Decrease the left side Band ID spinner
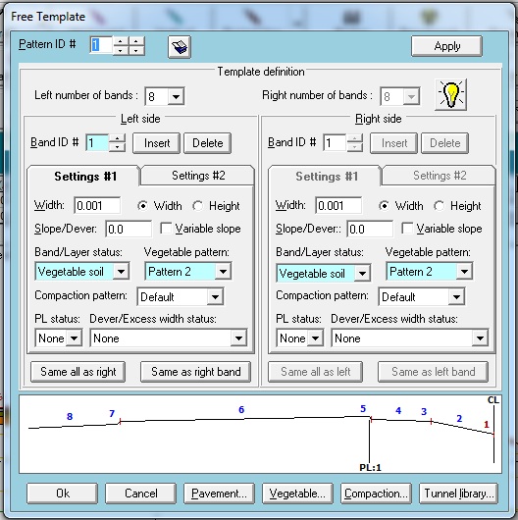The image size is (518, 520). click(x=117, y=147)
